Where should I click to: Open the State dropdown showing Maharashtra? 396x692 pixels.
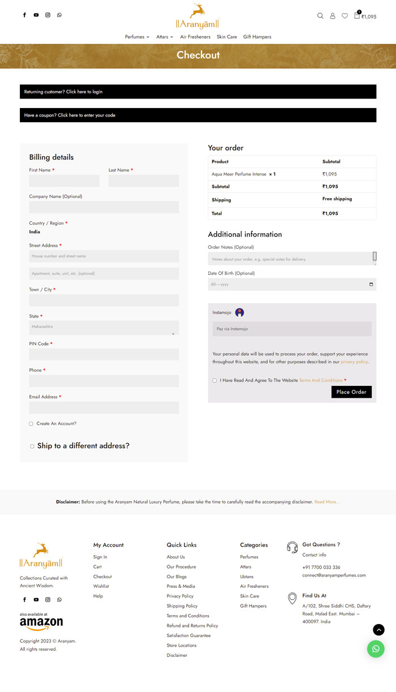(x=104, y=328)
